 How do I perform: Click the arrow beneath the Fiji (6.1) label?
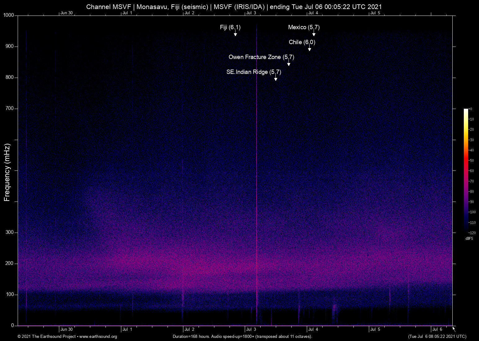(x=235, y=34)
